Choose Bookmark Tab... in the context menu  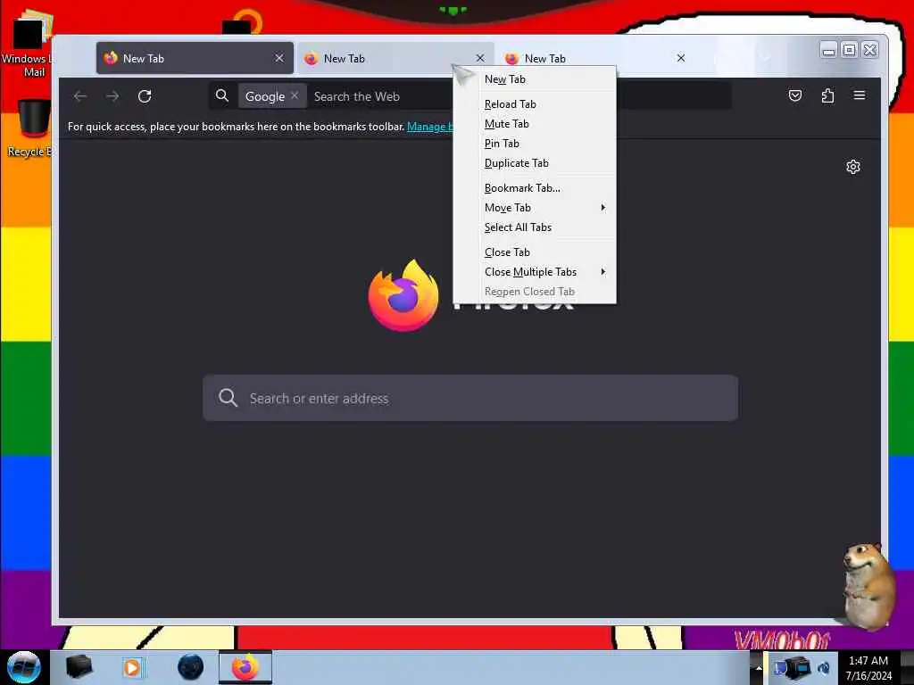coord(535,188)
